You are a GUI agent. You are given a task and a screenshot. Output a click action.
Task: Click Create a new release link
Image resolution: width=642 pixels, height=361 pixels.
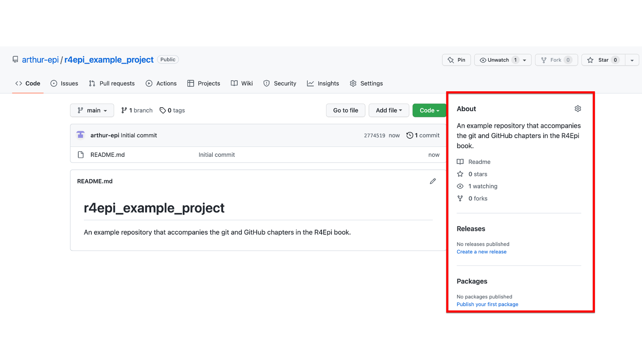pyautogui.click(x=482, y=252)
